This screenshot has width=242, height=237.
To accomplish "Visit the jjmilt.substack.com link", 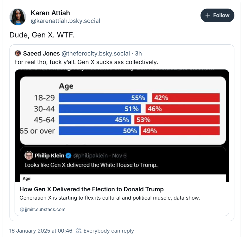I will (x=45, y=209).
